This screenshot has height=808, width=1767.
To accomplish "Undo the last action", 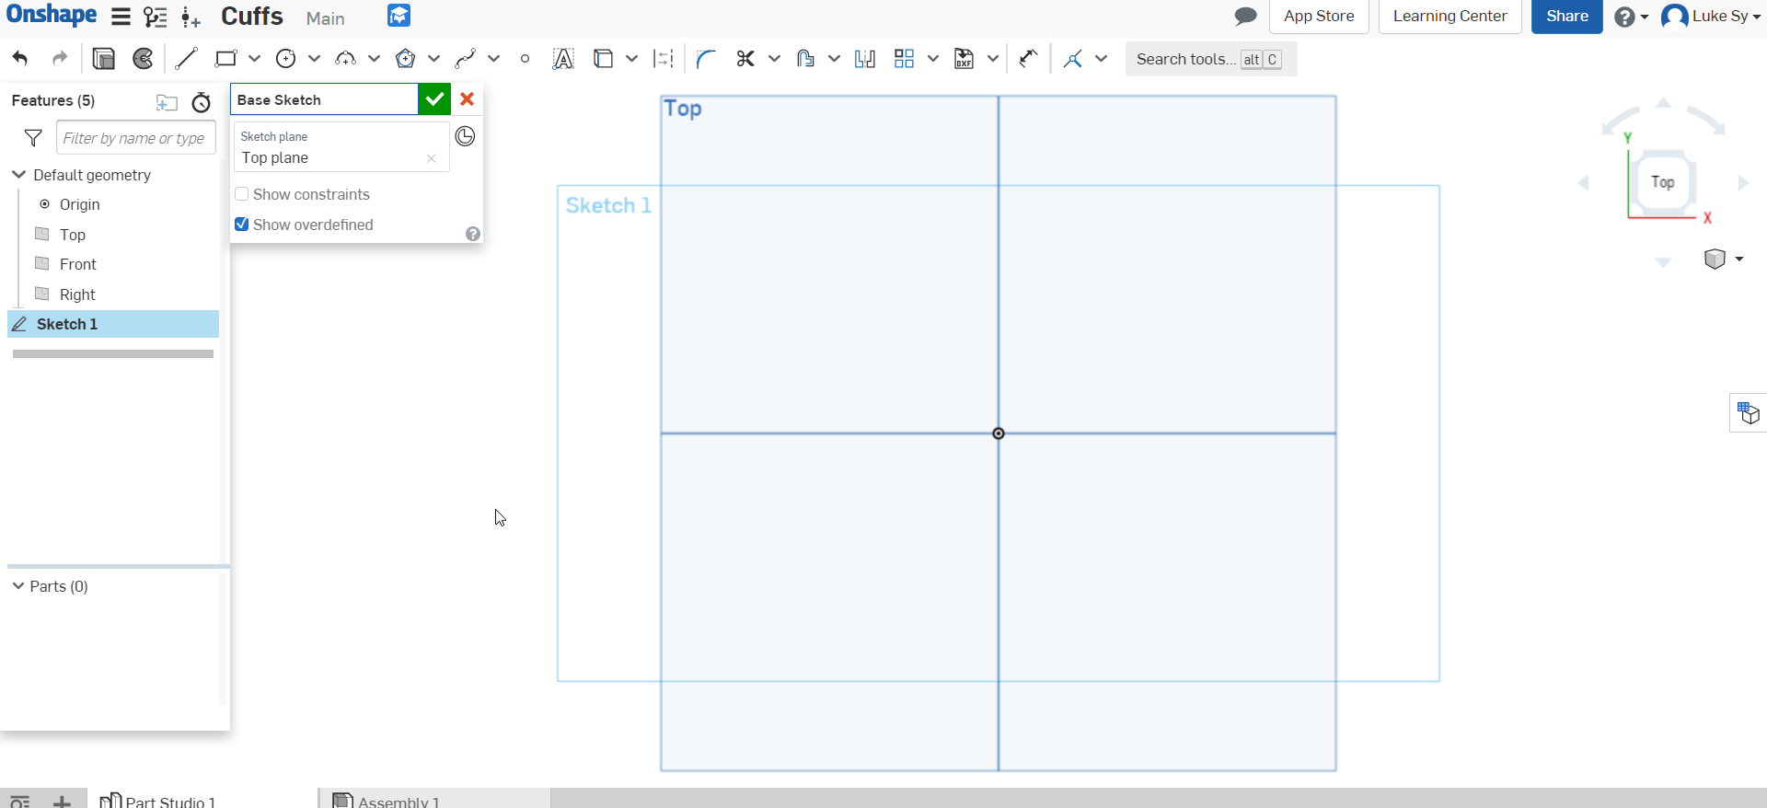I will [20, 59].
